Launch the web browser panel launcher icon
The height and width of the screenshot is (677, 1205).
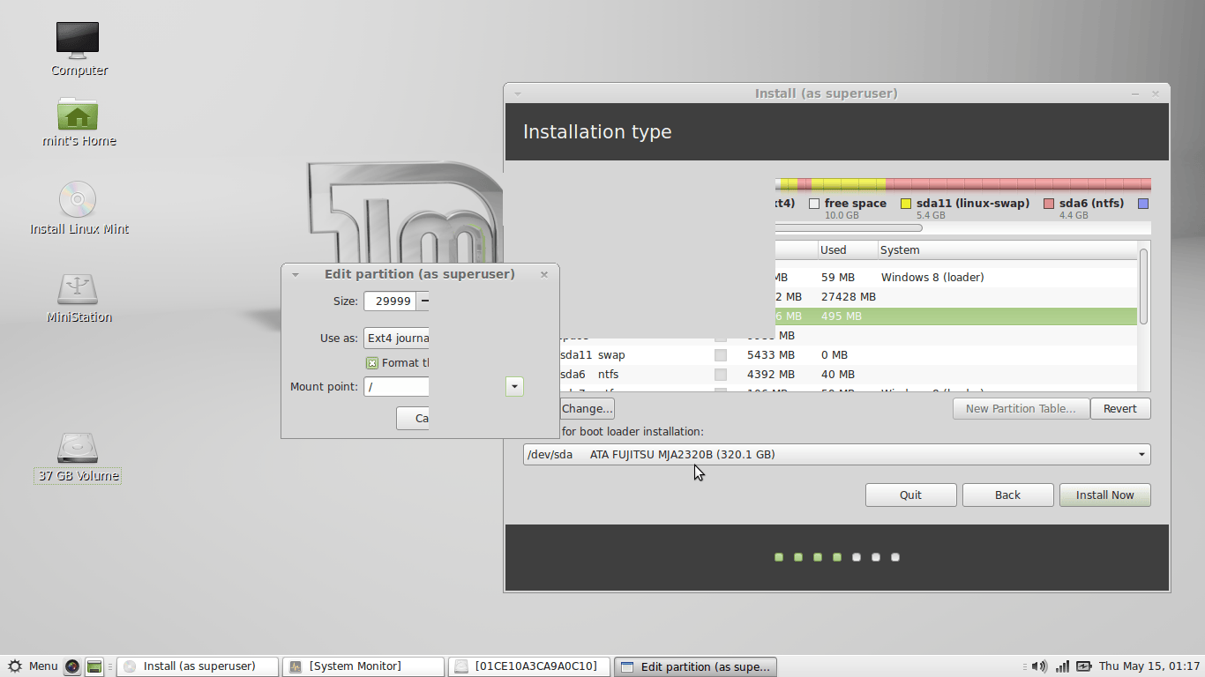[72, 666]
